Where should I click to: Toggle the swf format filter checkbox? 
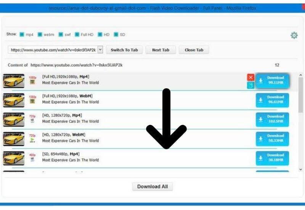(x=61, y=34)
